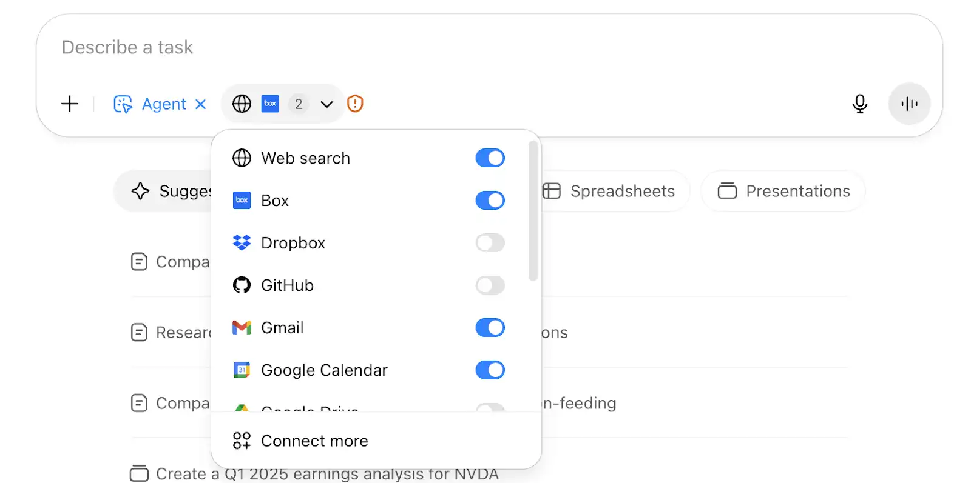Image resolution: width=971 pixels, height=483 pixels.
Task: Click the globe icon in connectors pill
Action: coord(242,104)
